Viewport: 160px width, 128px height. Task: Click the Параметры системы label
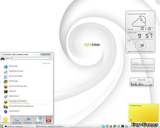pos(16,71)
